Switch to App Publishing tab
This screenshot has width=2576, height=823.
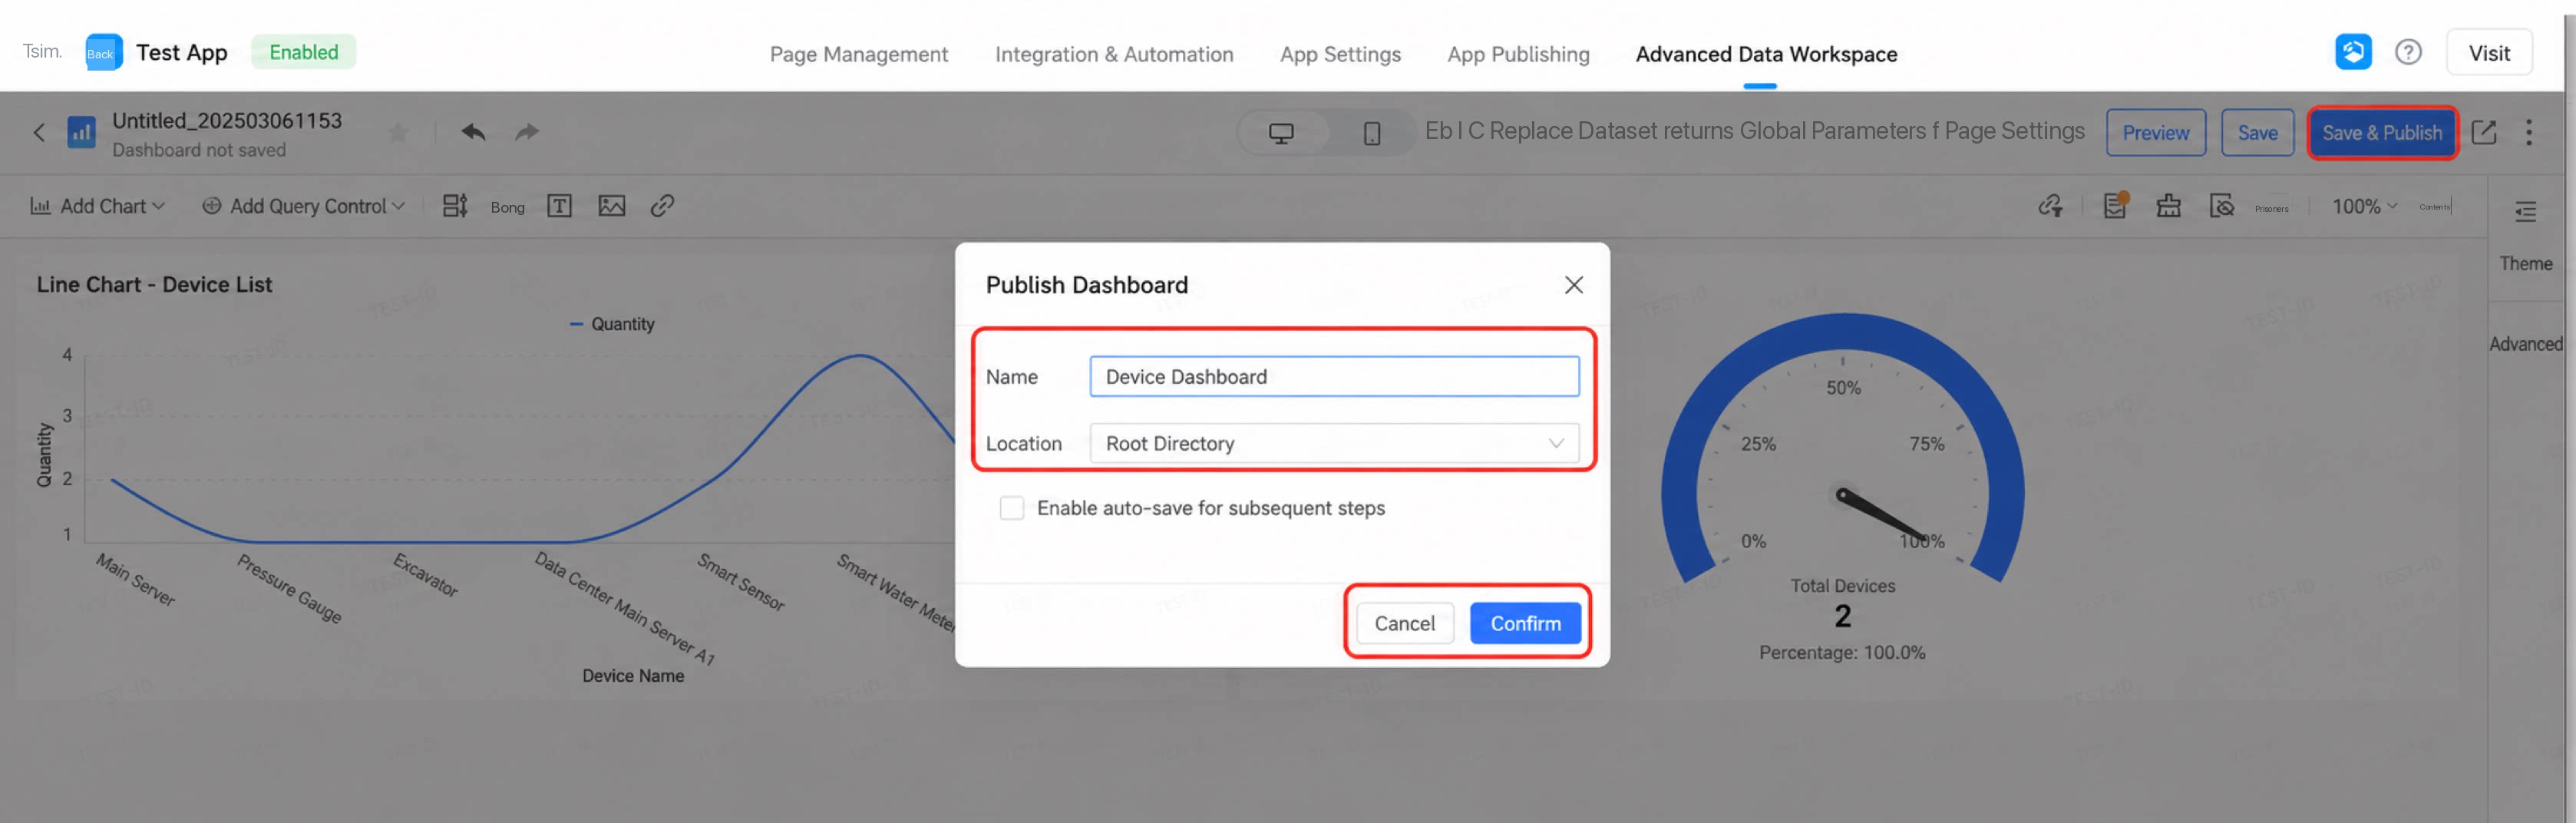(1518, 54)
